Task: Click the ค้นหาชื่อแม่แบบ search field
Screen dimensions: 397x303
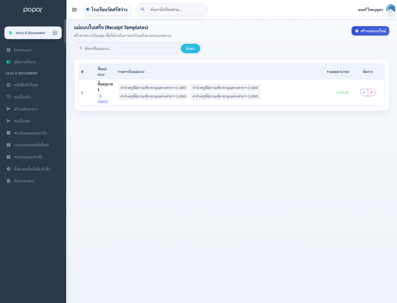Action: (x=132, y=48)
